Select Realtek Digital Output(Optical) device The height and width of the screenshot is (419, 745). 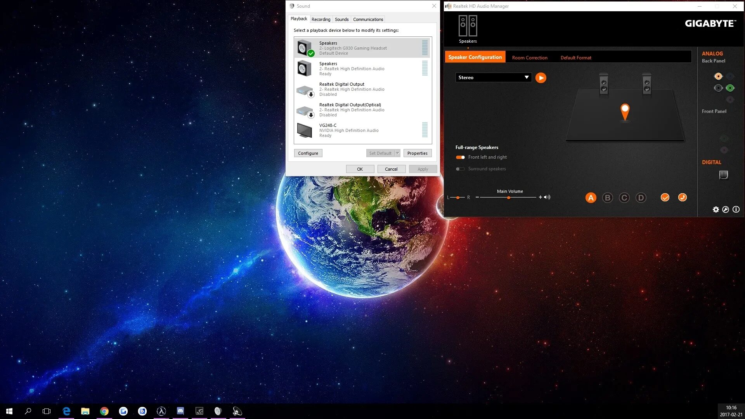362,110
